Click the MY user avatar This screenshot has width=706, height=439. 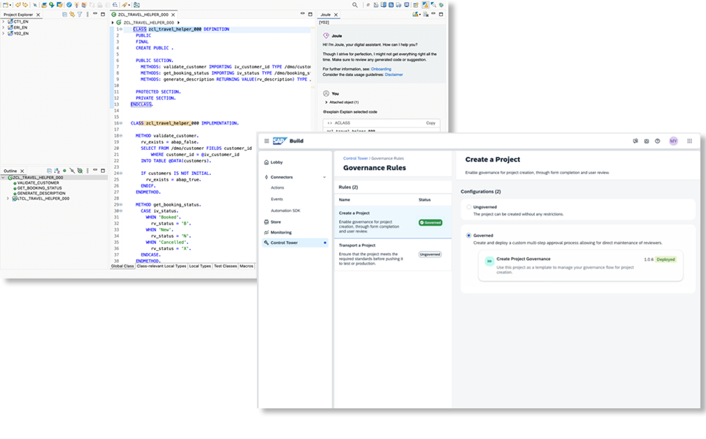673,141
